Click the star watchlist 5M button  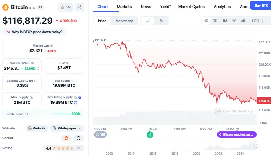coord(66,7)
